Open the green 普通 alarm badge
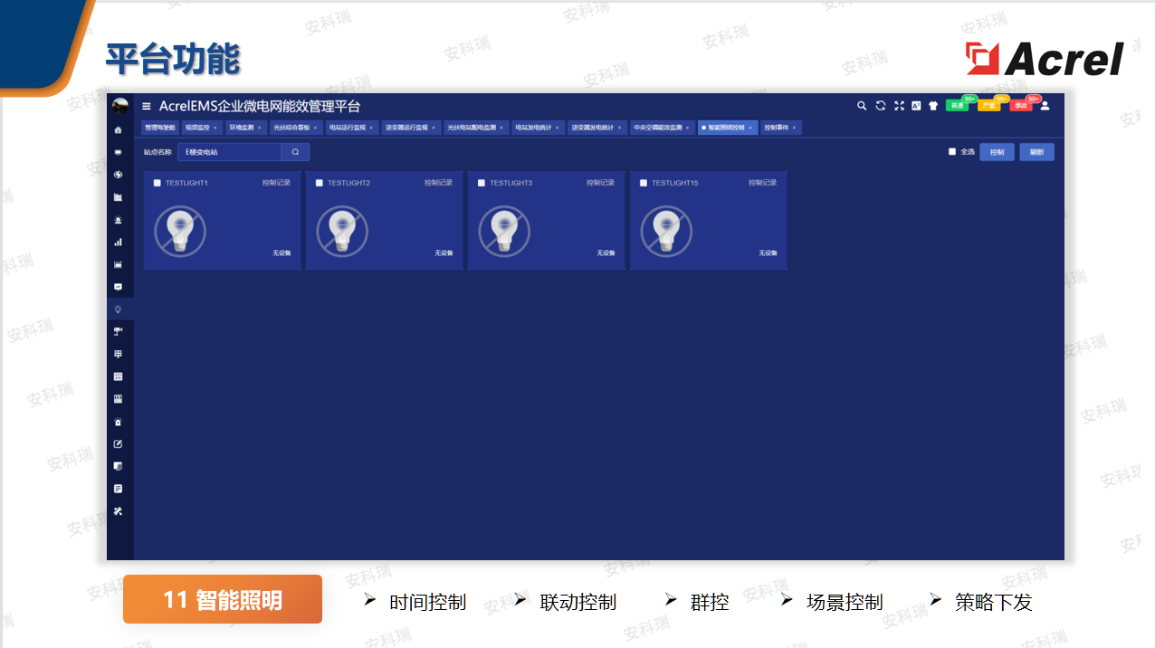 click(x=958, y=106)
